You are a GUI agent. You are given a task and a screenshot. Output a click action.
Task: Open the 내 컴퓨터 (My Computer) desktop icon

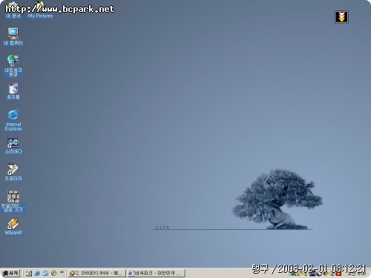pos(13,36)
